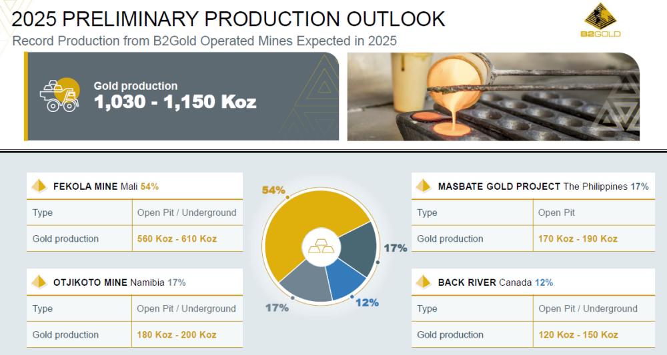Click Fekola's Open Pit / Underground cell
The image size is (667, 355).
coord(187,212)
